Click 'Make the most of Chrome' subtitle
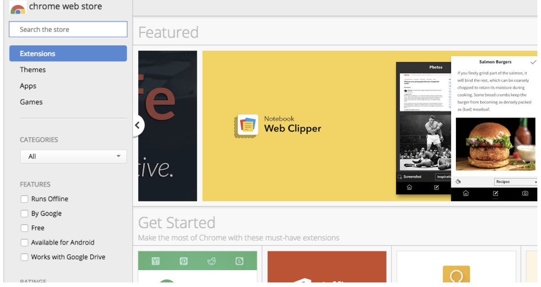Image resolution: width=541 pixels, height=287 pixels. click(239, 238)
